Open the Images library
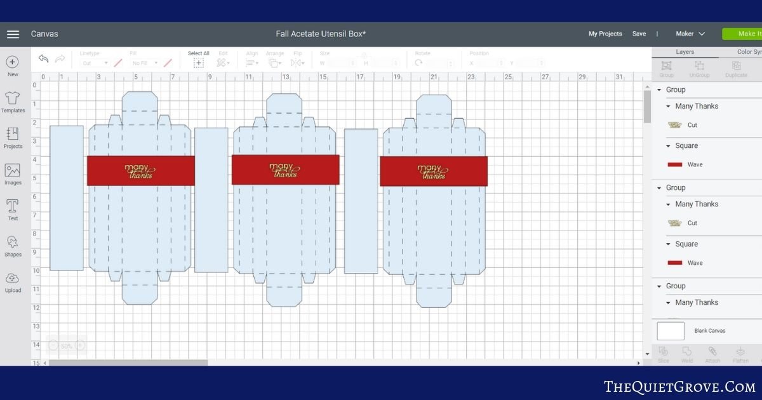Viewport: 762px width, 400px height. [x=13, y=170]
